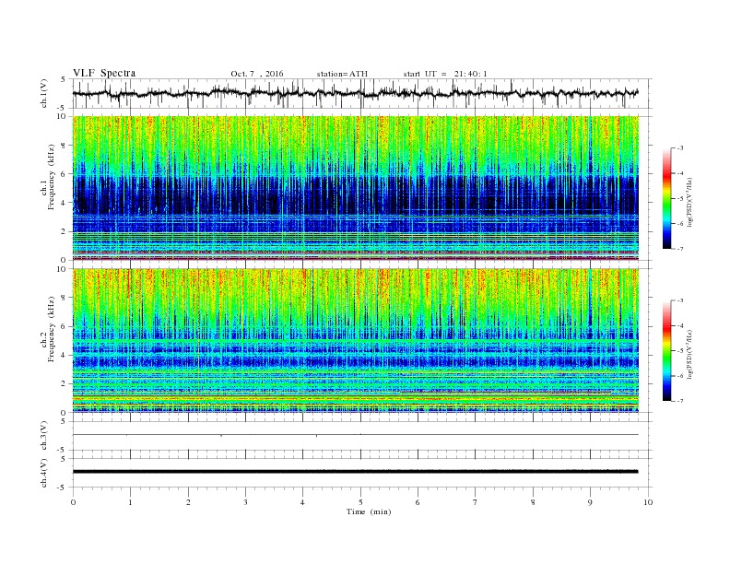Click the "Time (min)" axis label
730x564 pixels.
369,511
